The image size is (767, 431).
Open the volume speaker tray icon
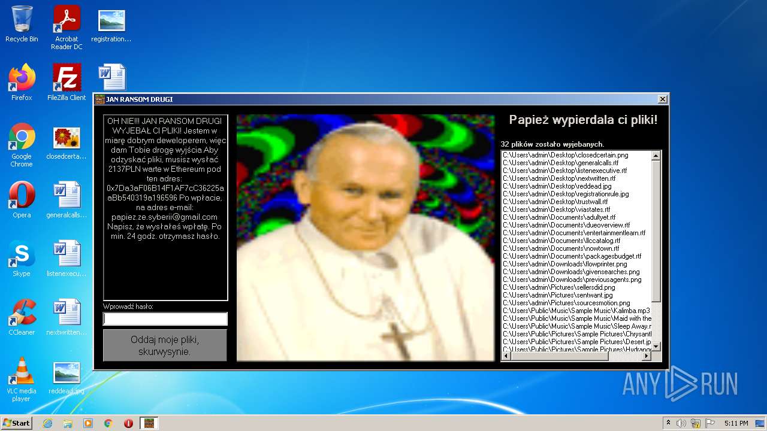[x=681, y=423]
